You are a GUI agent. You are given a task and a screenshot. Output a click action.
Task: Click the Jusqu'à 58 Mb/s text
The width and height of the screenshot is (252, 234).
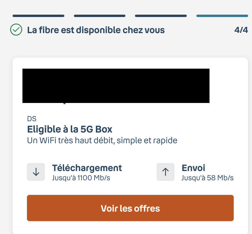(x=207, y=178)
